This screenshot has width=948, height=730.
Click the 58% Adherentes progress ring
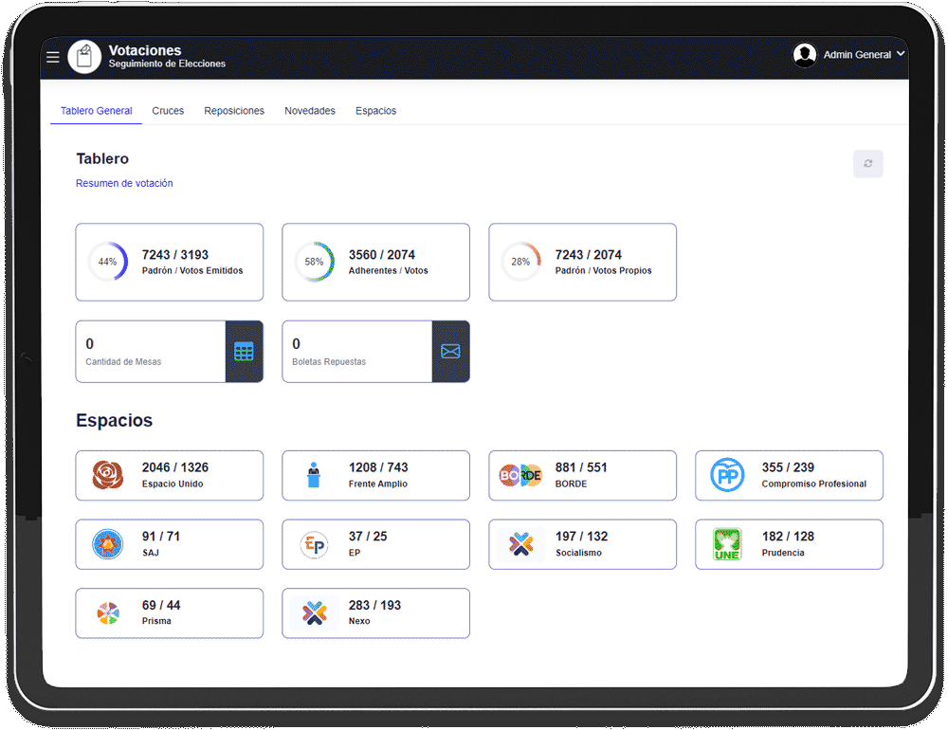pyautogui.click(x=315, y=262)
